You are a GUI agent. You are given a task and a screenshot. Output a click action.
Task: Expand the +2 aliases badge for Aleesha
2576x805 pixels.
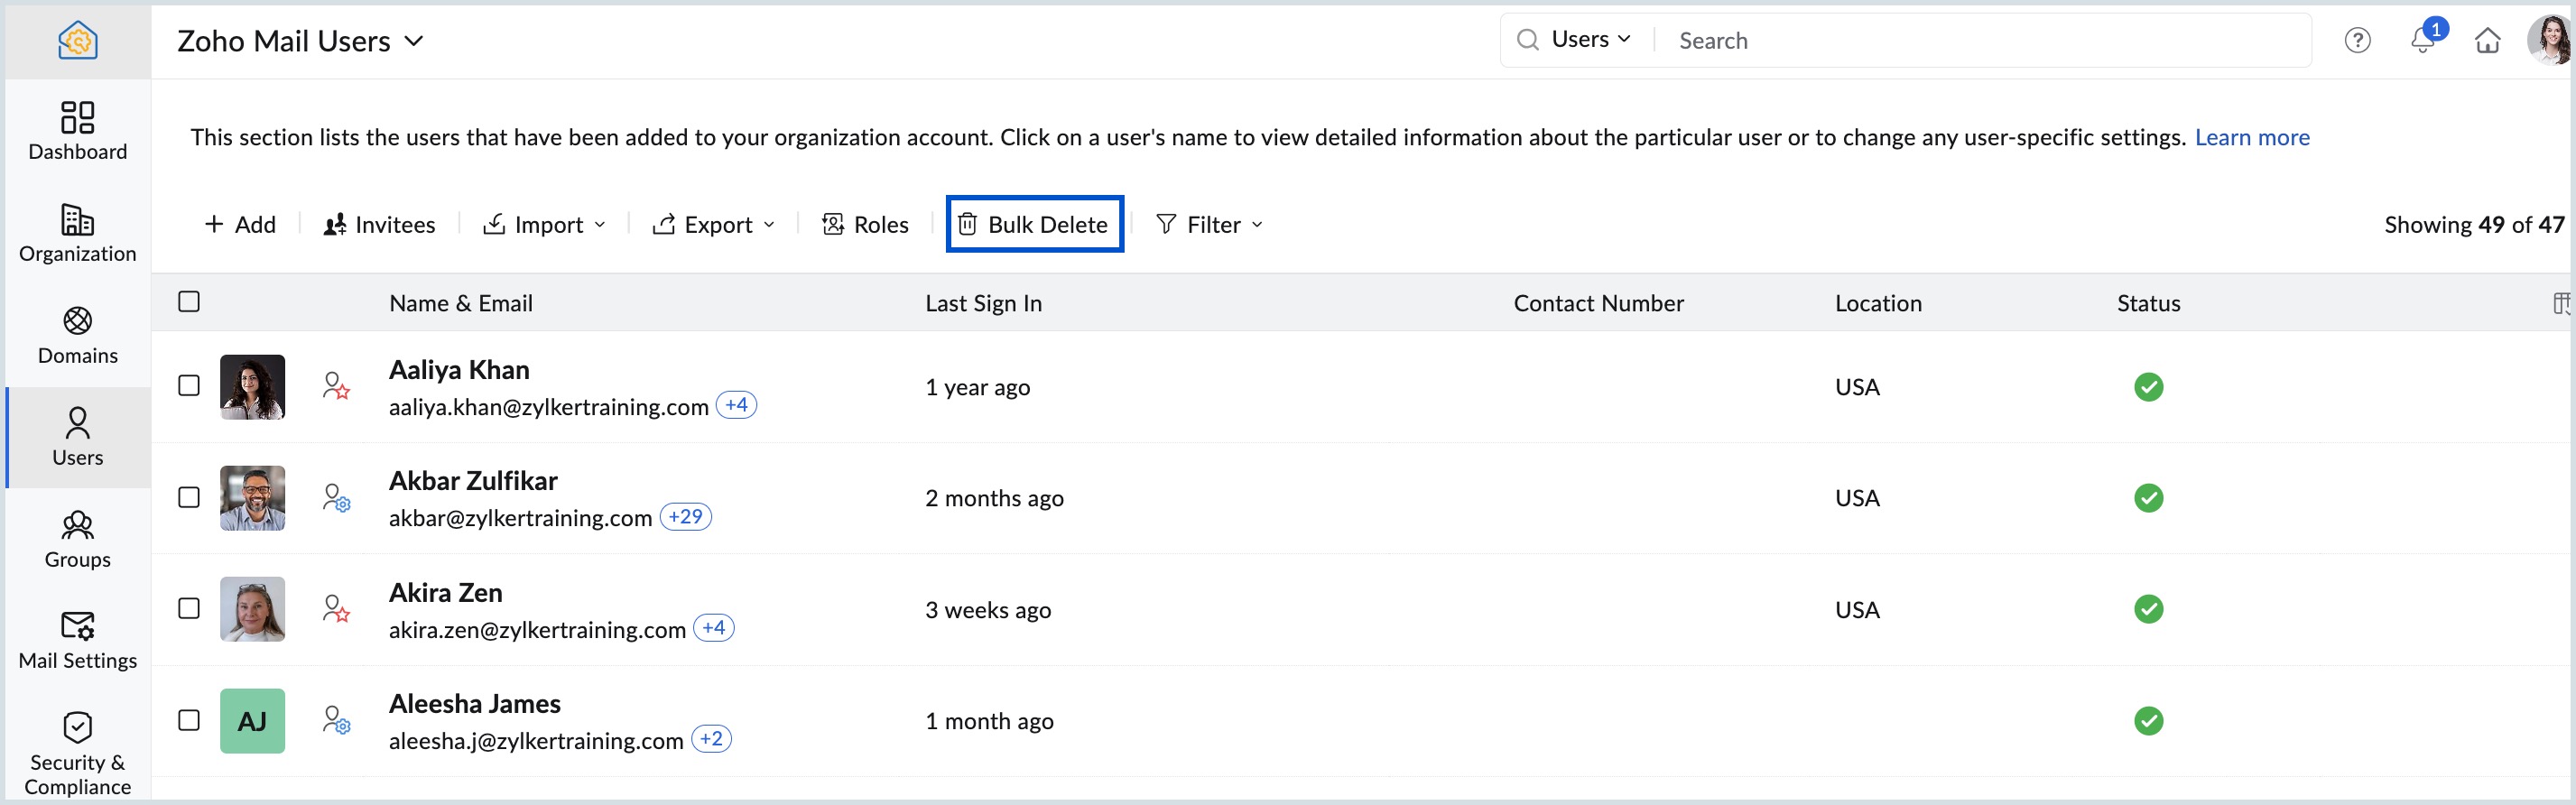click(711, 739)
